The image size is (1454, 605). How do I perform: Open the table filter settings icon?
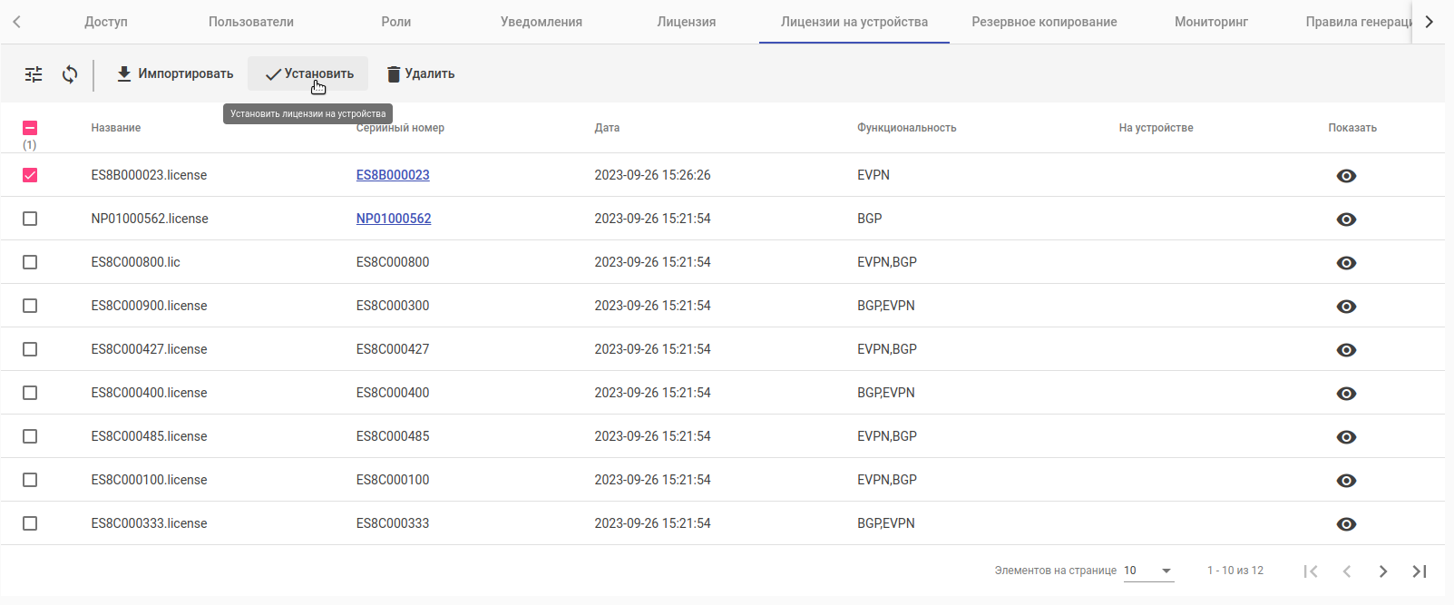point(34,74)
